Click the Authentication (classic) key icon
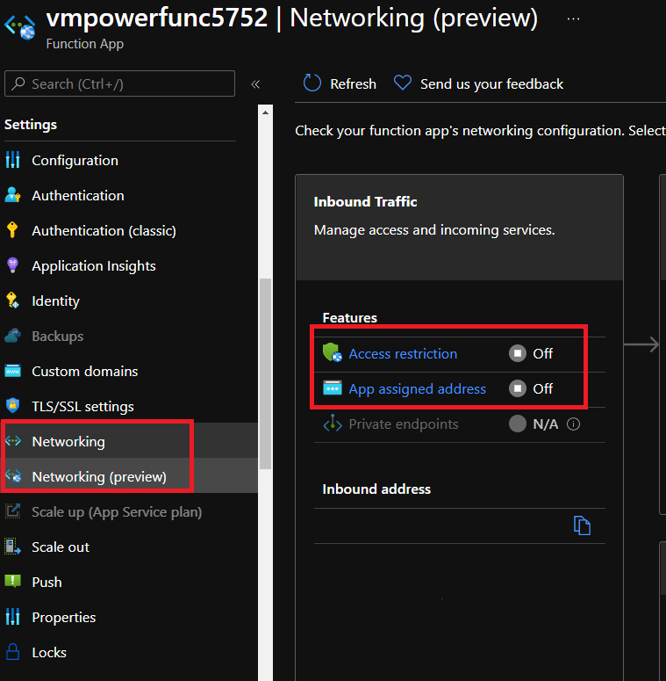Image resolution: width=666 pixels, height=681 pixels. point(12,229)
